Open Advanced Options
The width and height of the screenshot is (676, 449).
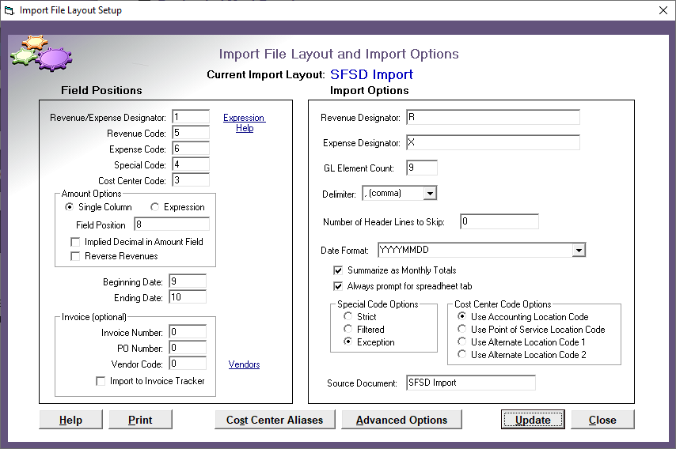point(401,420)
